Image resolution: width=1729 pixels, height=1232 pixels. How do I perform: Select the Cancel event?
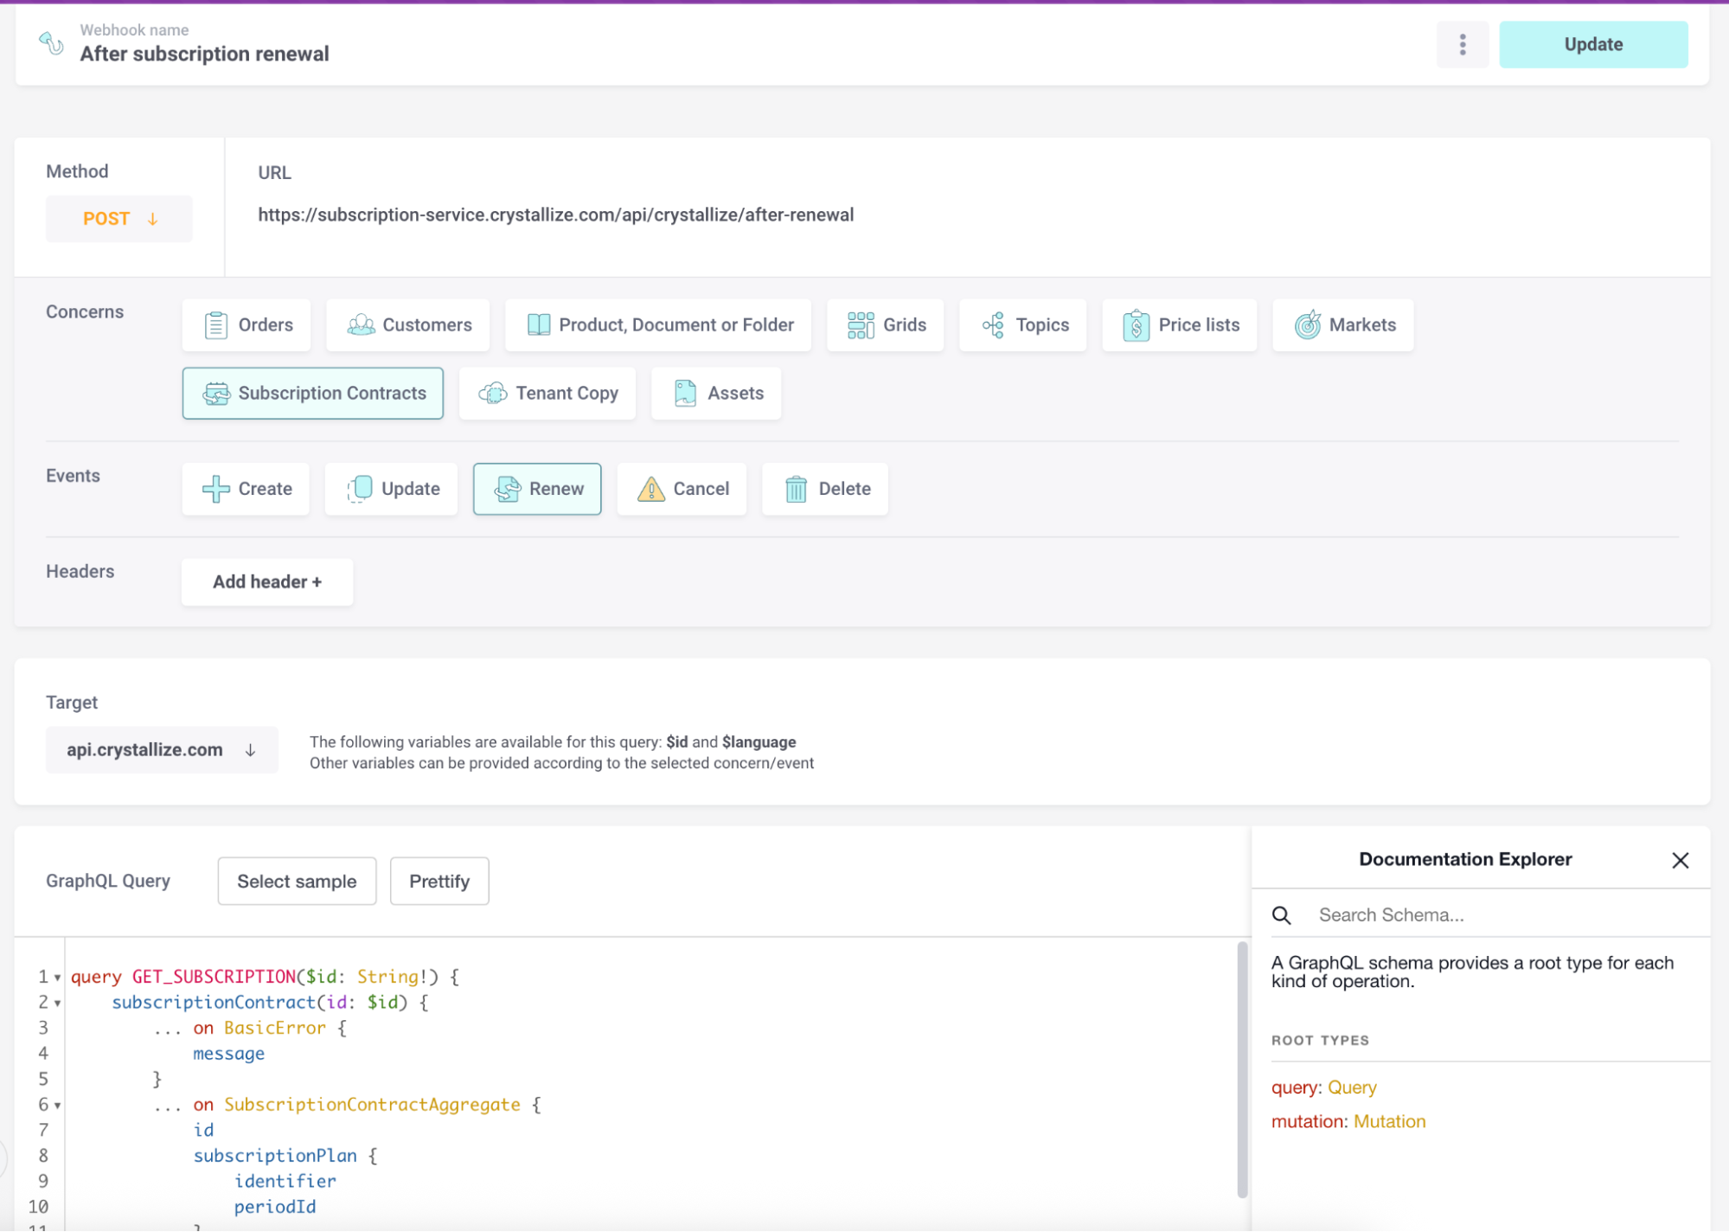click(x=682, y=489)
